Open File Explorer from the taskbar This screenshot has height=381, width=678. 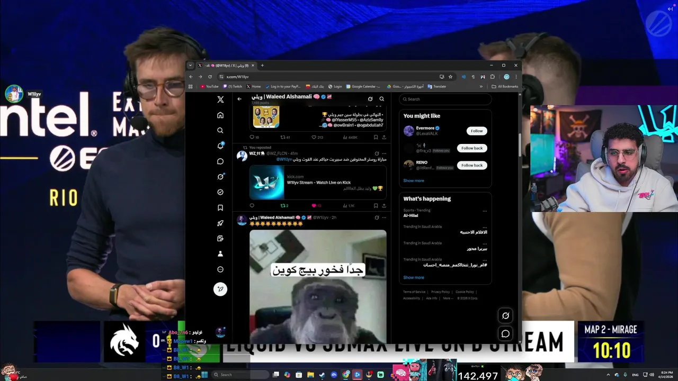[310, 375]
